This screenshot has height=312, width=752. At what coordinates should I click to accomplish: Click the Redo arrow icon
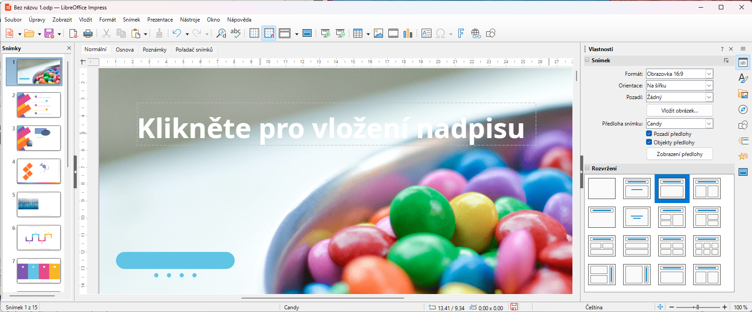197,33
